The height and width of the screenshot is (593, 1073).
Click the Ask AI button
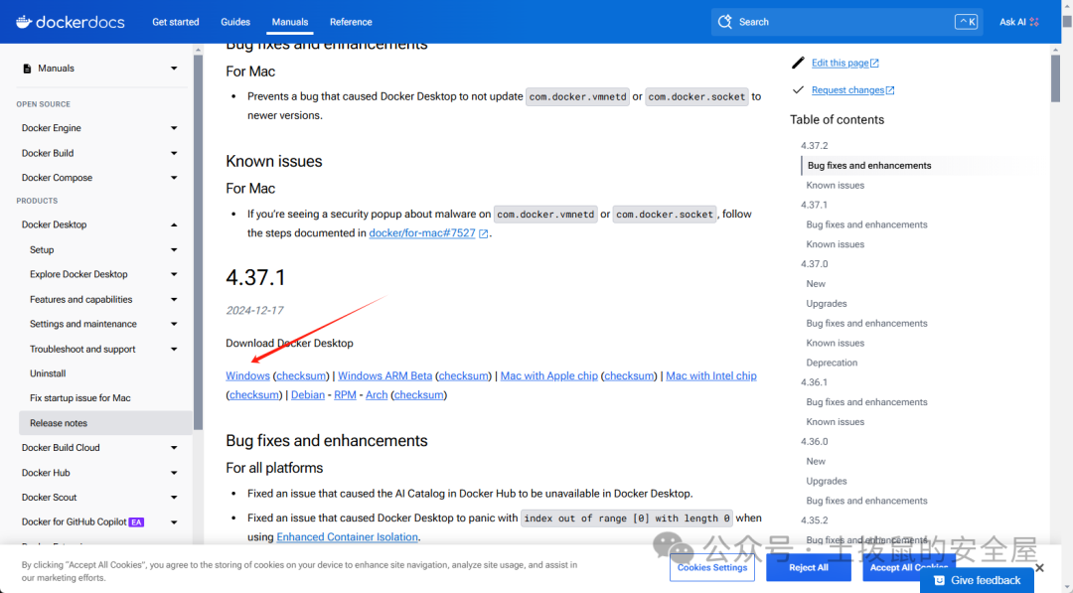click(1019, 22)
